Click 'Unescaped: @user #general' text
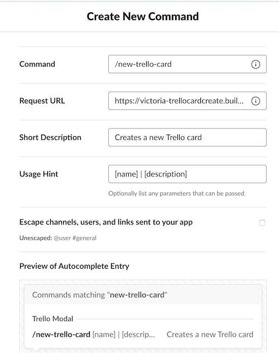279x353 pixels. [x=58, y=238]
